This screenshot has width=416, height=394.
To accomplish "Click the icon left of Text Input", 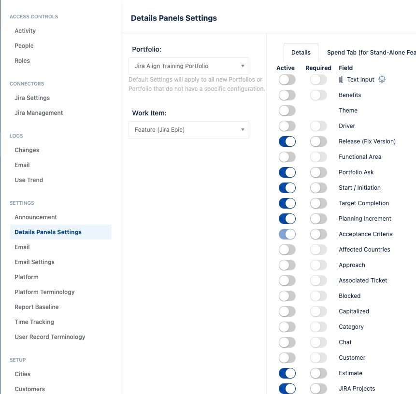I will click(x=342, y=80).
